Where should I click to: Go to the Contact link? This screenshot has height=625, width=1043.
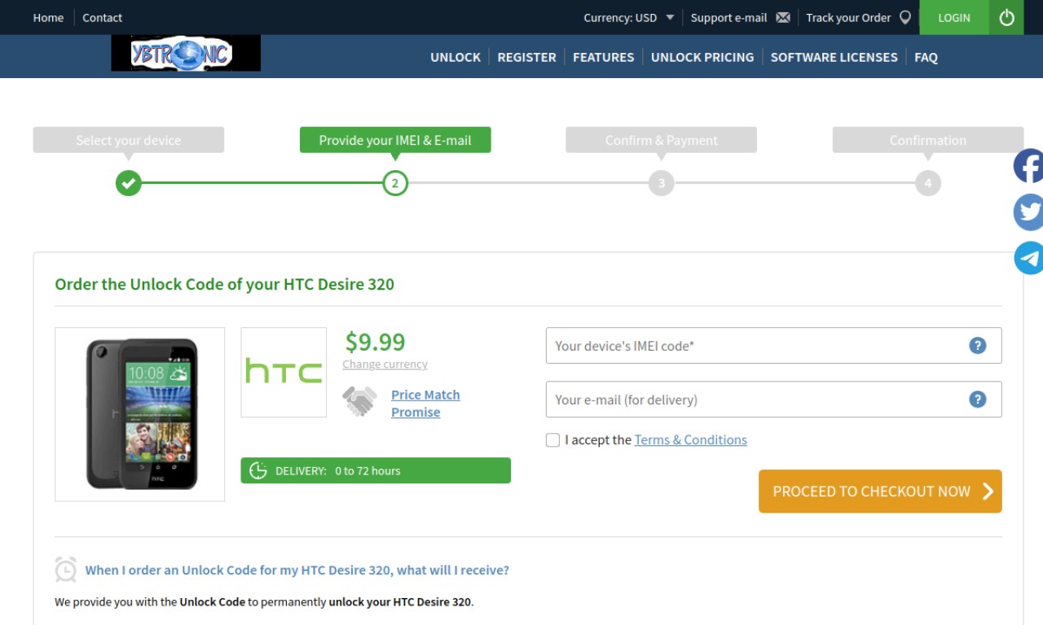point(103,17)
